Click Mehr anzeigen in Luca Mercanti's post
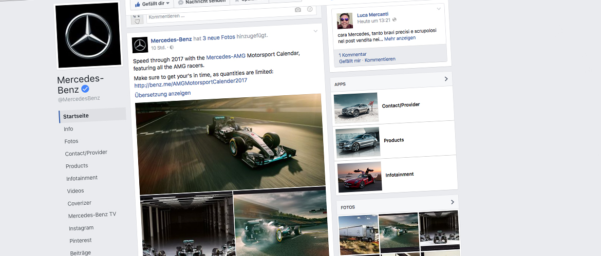This screenshot has height=256, width=601. point(400,38)
